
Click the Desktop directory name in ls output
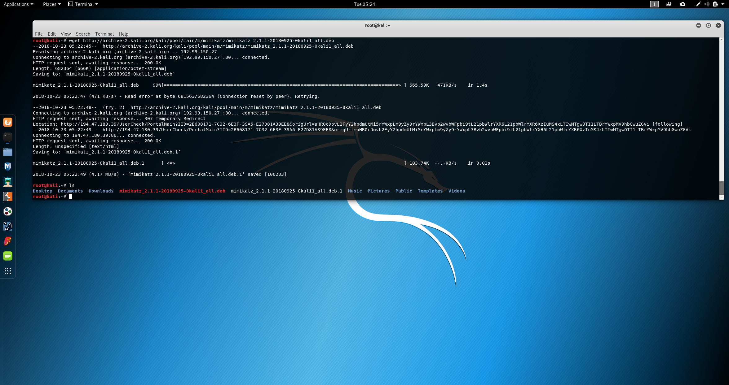(x=42, y=191)
